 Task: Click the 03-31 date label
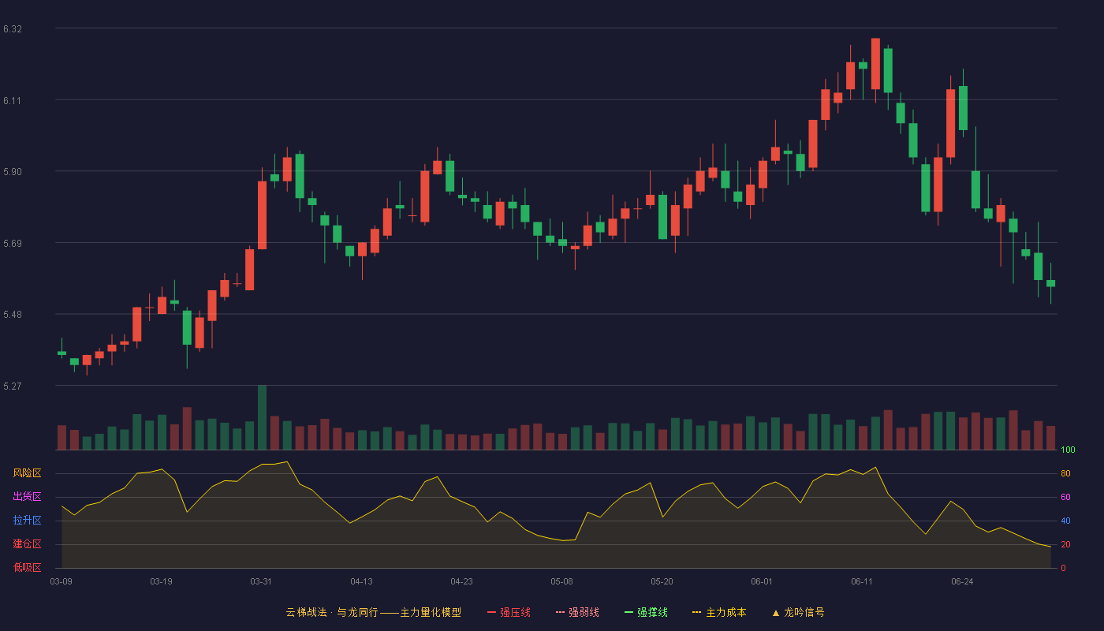point(261,581)
